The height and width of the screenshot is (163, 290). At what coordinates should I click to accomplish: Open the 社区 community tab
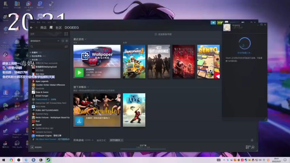[59, 28]
